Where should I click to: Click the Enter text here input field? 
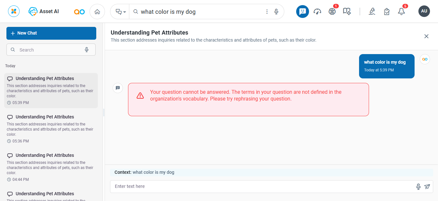pos(262,187)
